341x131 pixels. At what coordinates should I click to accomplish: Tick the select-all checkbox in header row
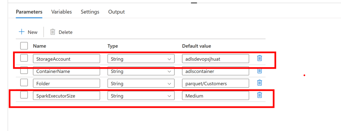coord(24,46)
